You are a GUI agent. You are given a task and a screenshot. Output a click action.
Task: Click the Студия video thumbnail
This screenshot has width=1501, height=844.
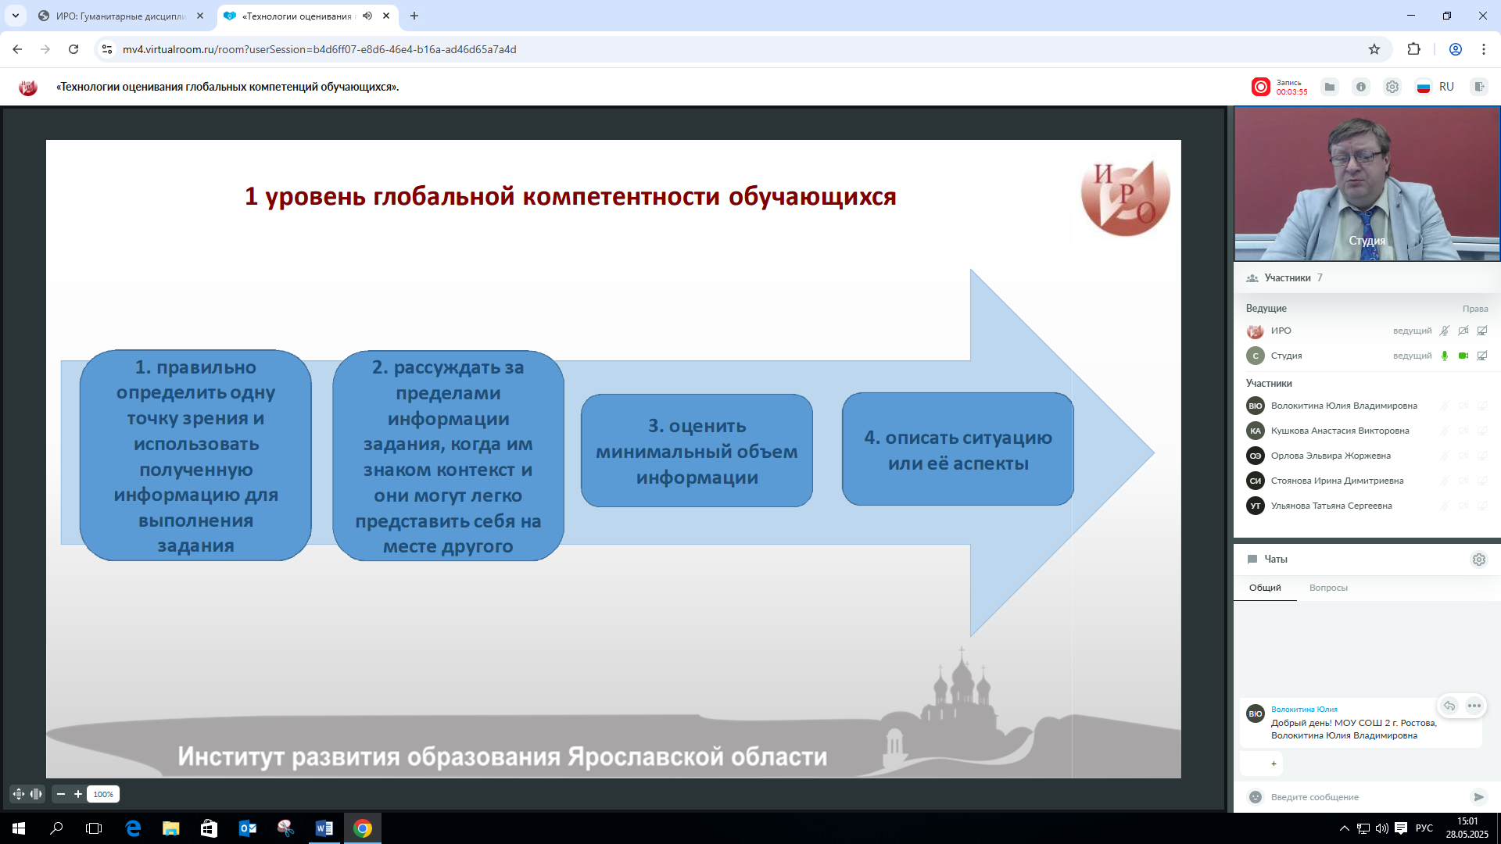[1367, 184]
